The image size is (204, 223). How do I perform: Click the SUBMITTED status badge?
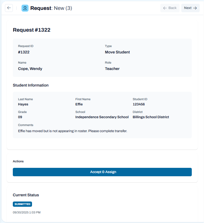coord(22,204)
